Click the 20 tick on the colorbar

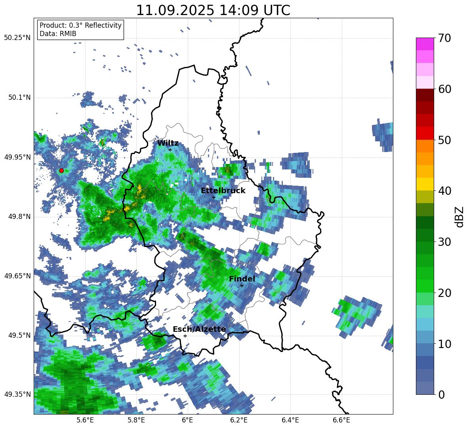coord(444,293)
